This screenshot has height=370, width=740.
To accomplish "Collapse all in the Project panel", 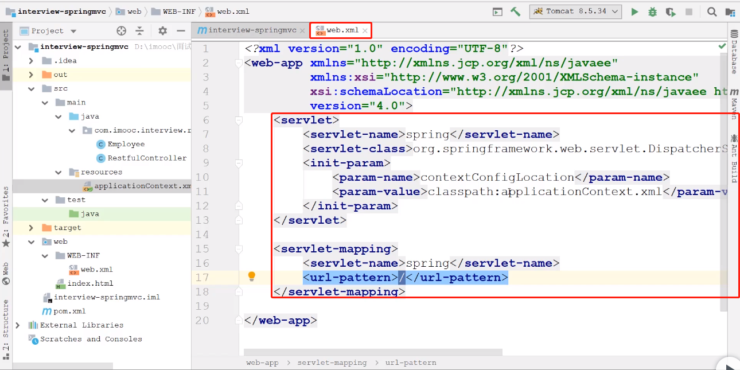I will (x=139, y=31).
